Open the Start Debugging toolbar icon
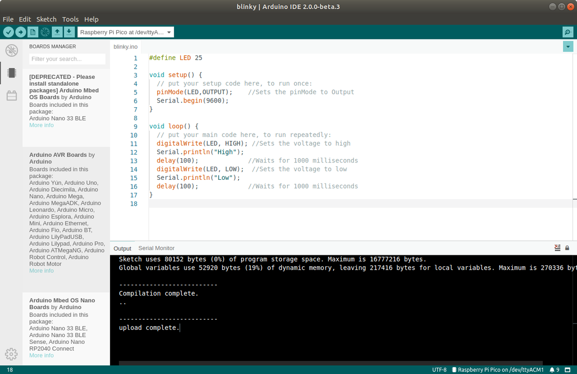This screenshot has width=577, height=374. 44,32
